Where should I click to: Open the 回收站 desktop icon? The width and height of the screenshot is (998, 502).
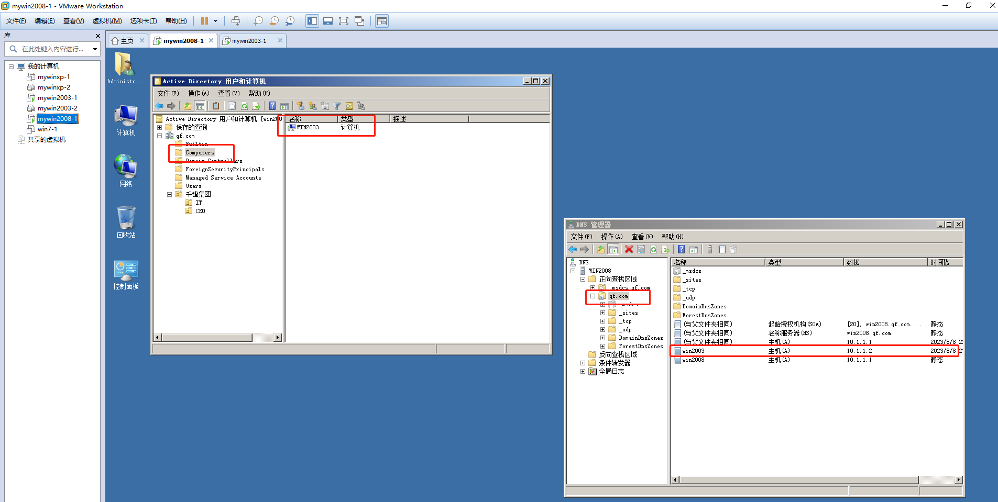(x=126, y=222)
